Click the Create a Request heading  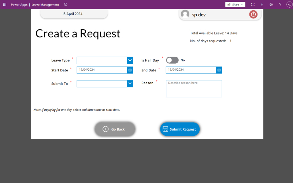click(78, 34)
